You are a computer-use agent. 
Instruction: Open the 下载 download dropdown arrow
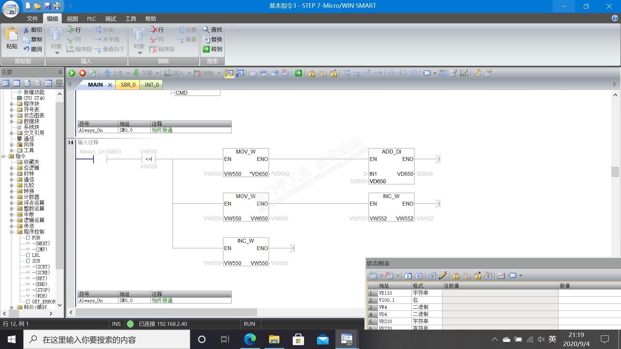[158, 73]
